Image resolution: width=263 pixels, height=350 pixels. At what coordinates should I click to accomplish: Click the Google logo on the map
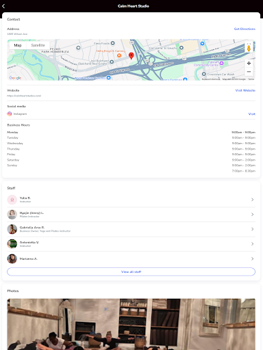pyautogui.click(x=15, y=78)
